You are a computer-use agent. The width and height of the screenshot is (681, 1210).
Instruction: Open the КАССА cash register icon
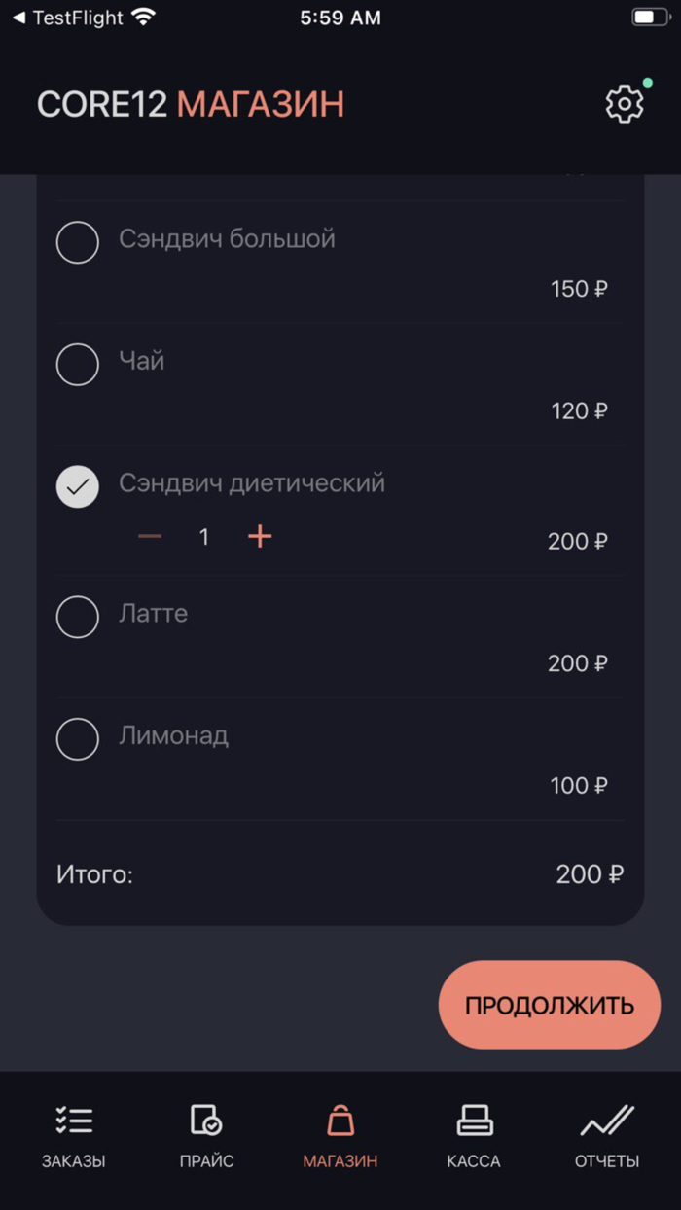click(x=474, y=1121)
